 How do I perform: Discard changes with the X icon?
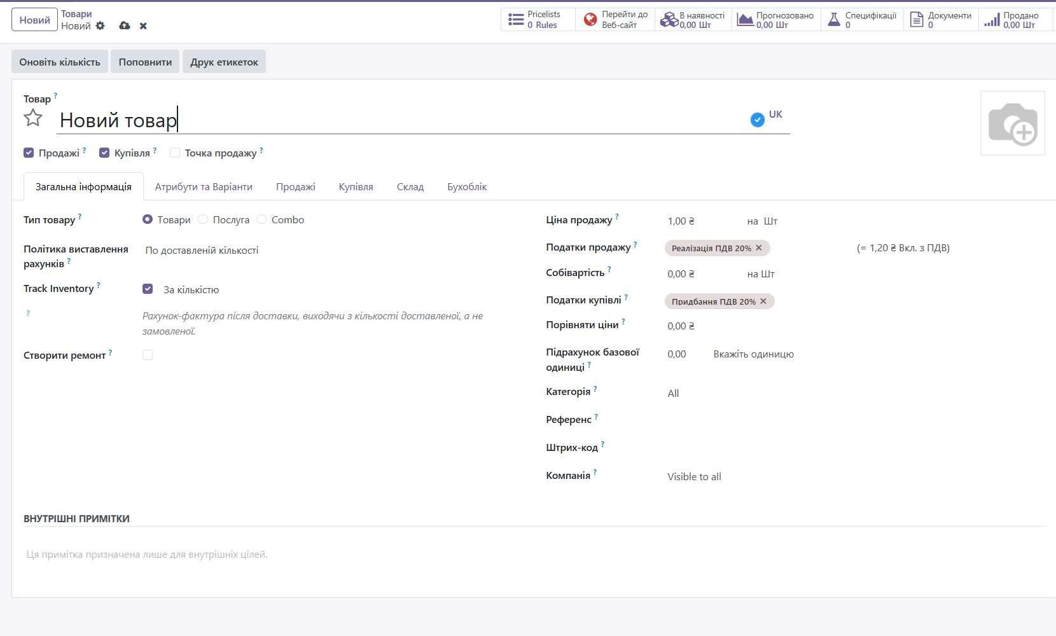(143, 26)
